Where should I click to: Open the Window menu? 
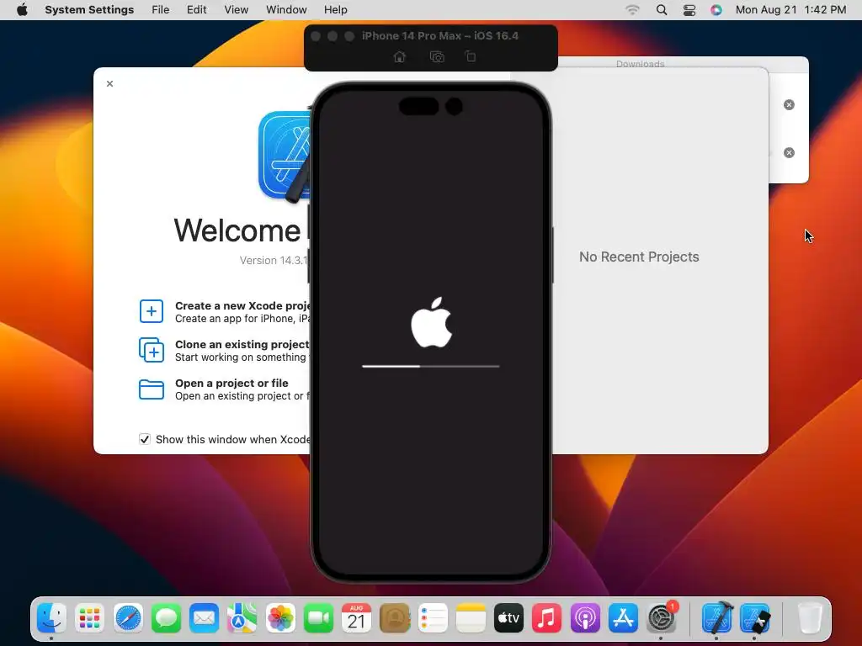[286, 10]
